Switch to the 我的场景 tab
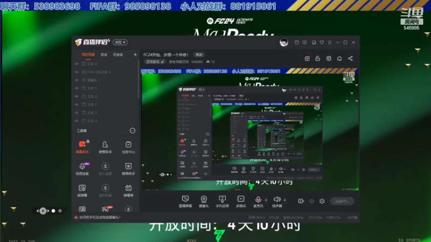This screenshot has width=431, height=242. [x=88, y=55]
